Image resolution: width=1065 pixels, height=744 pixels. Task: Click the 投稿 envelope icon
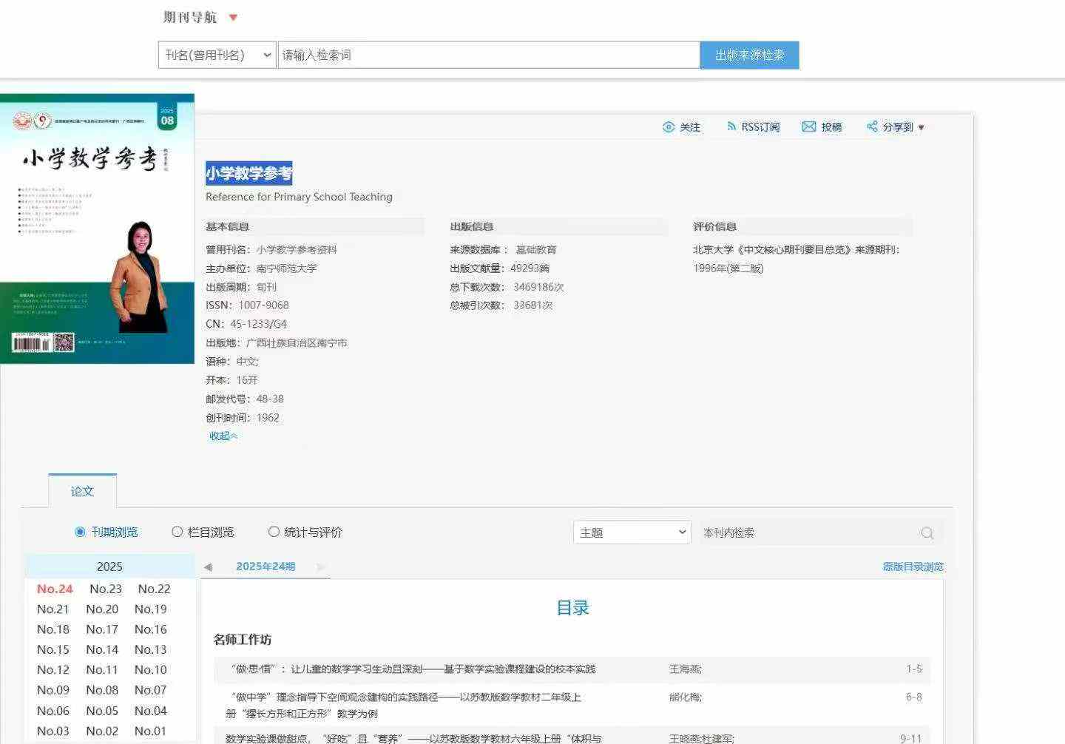point(809,127)
